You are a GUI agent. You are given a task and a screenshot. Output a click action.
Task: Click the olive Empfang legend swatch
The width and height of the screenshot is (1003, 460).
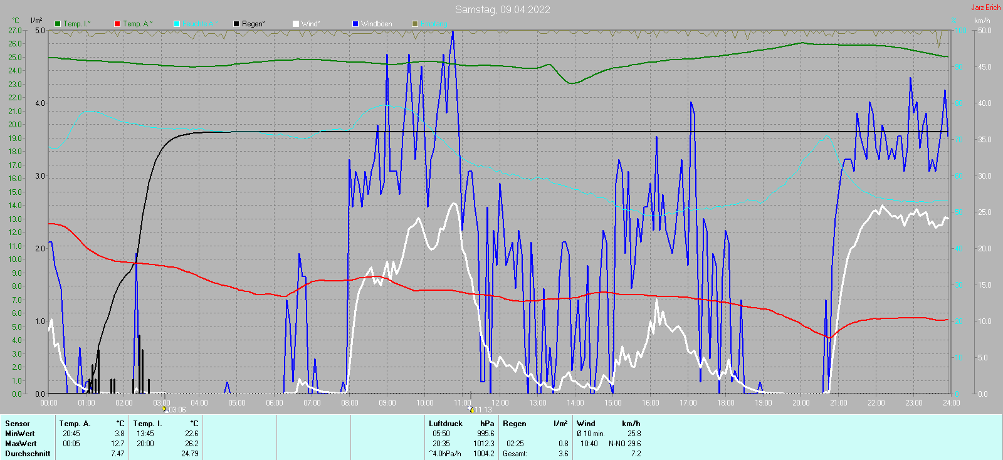pos(415,24)
